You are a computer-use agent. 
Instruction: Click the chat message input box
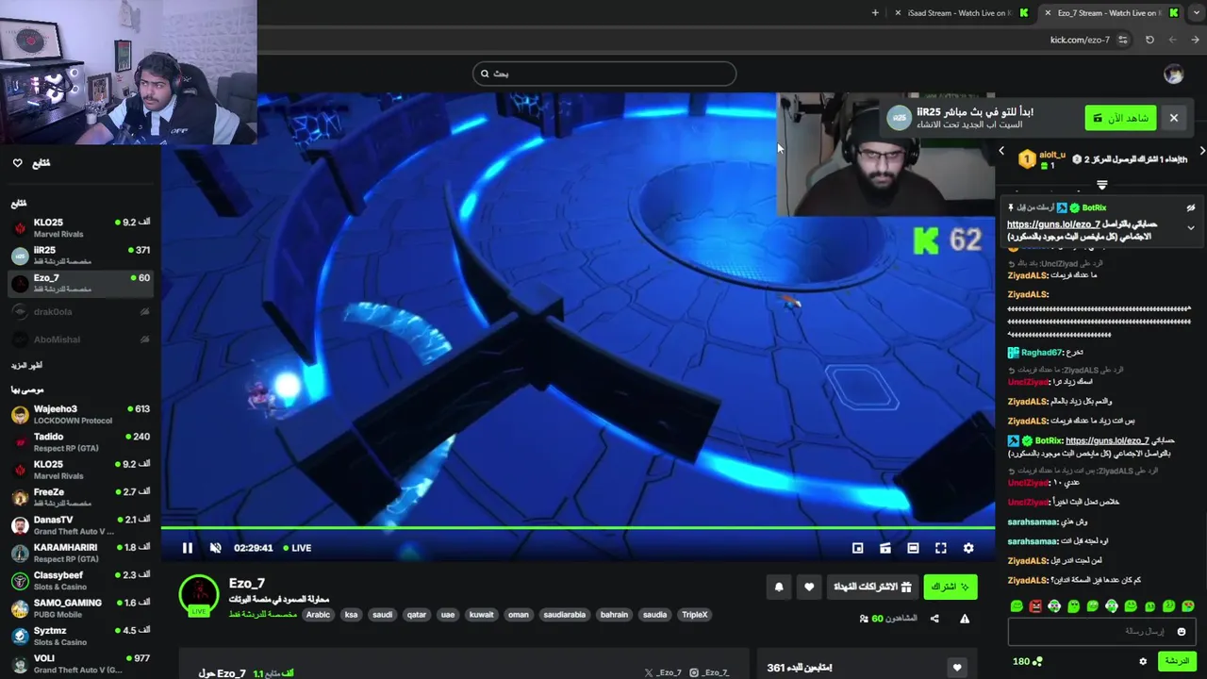[1100, 631]
